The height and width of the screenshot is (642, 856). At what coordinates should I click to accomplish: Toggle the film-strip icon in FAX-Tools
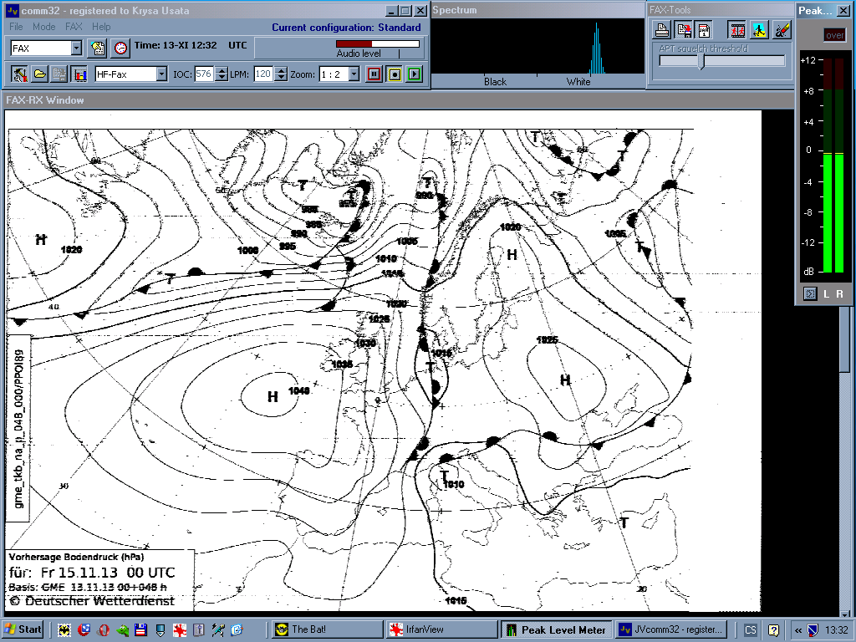tap(737, 30)
